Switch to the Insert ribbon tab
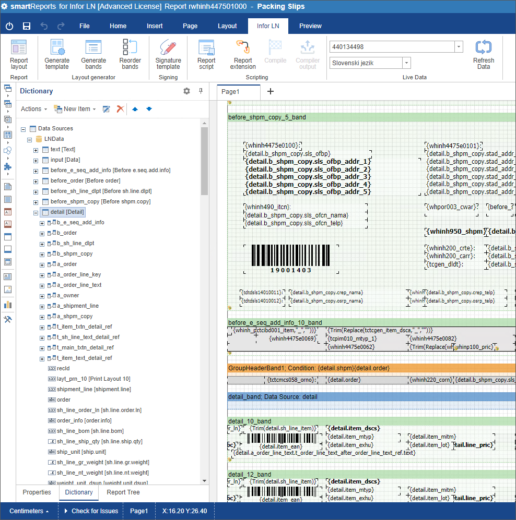This screenshot has width=516, height=520. (x=155, y=26)
